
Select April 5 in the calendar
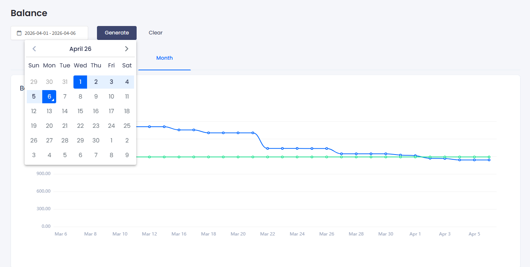point(34,96)
